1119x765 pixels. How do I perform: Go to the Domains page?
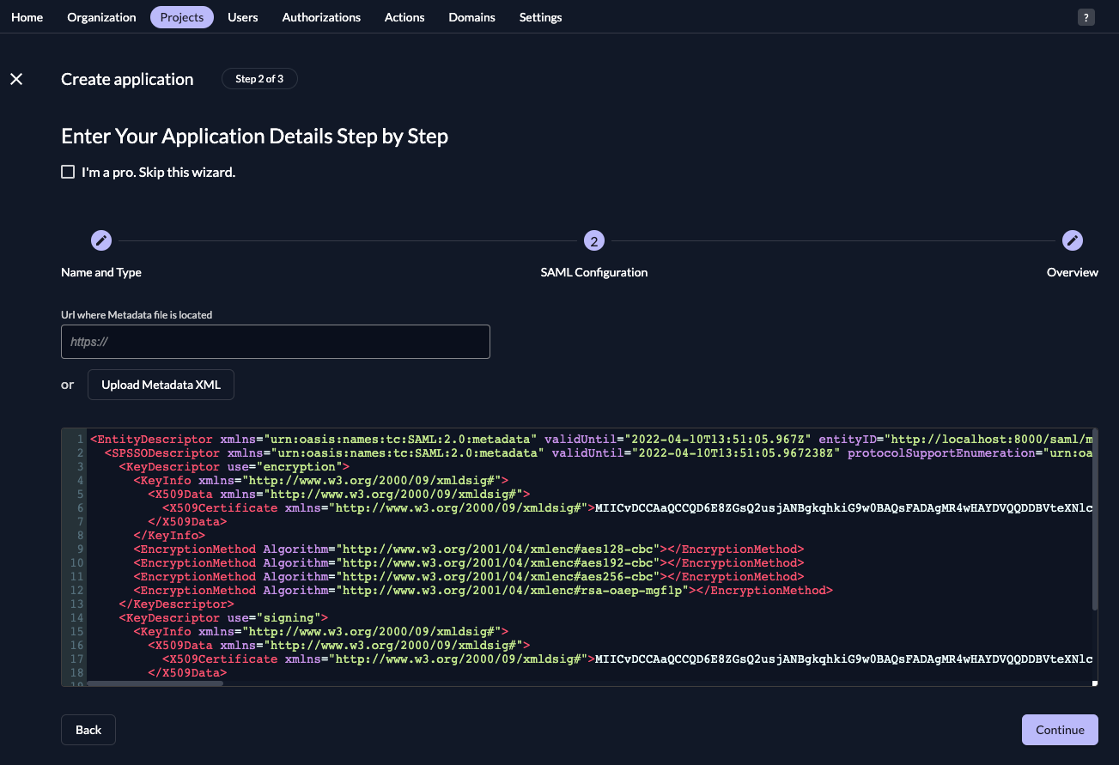click(471, 16)
